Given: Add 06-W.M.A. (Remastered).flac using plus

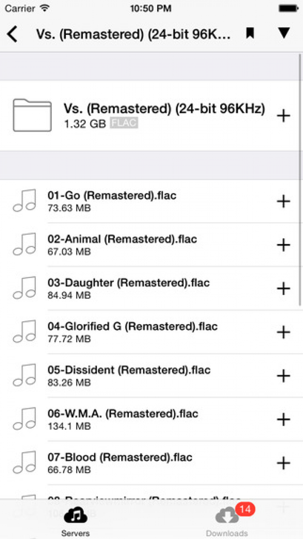Looking at the screenshot, I should (284, 420).
